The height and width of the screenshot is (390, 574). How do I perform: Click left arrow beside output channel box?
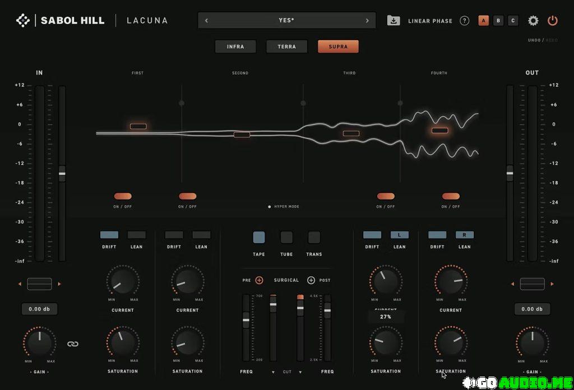512,284
